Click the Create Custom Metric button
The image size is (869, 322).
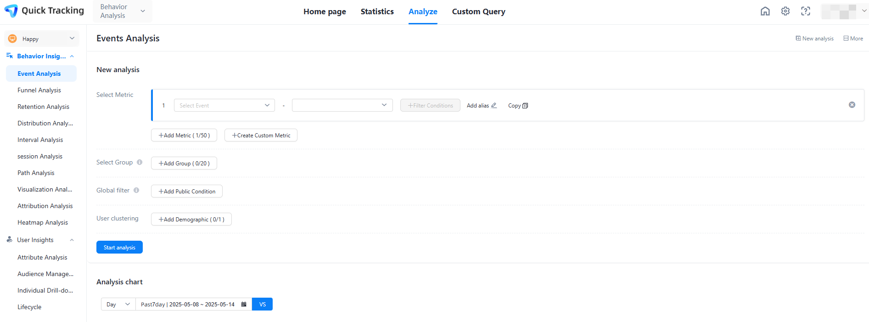(x=261, y=135)
